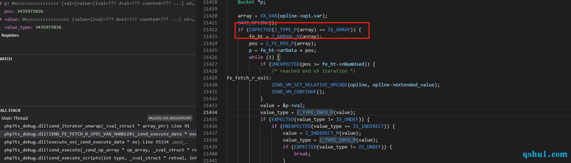Click ZEND_VM_SET_RELATIVE_OPCODE macro call
This screenshot has width=571, height=163.
point(309,85)
